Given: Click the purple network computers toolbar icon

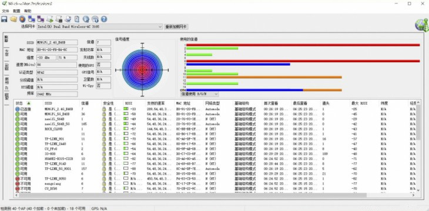Looking at the screenshot, I should point(41,19).
